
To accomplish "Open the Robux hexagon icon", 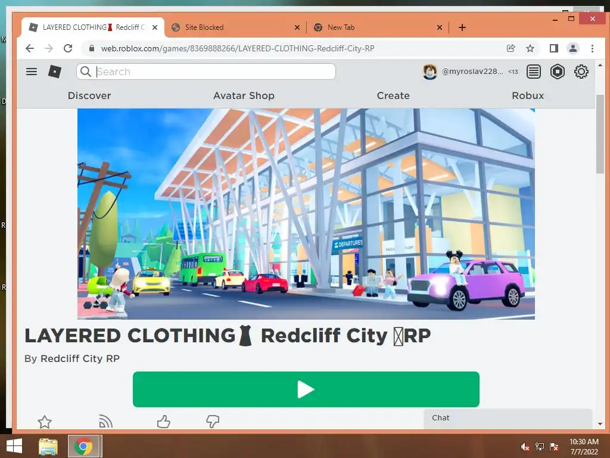I will coord(558,72).
